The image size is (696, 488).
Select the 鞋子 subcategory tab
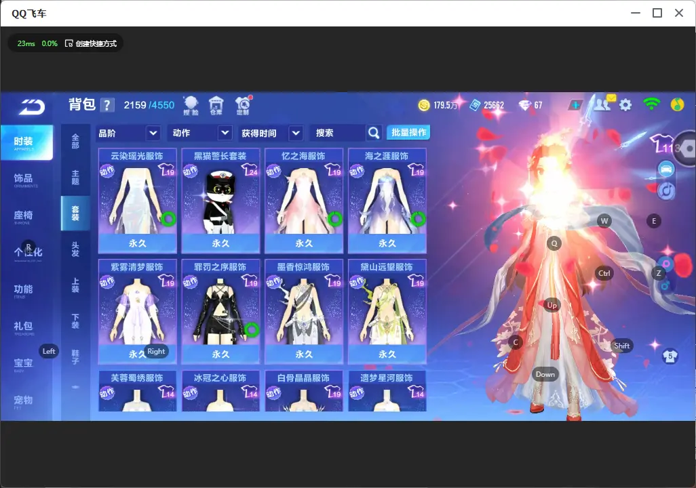[x=75, y=357]
